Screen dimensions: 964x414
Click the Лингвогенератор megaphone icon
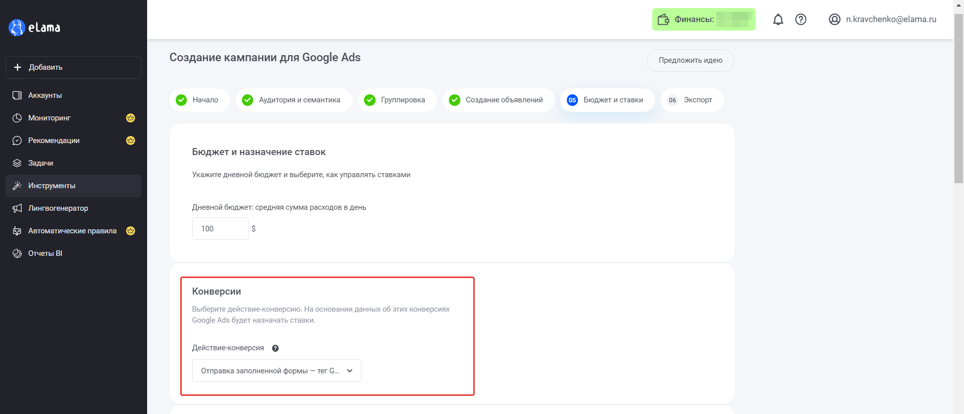point(17,208)
